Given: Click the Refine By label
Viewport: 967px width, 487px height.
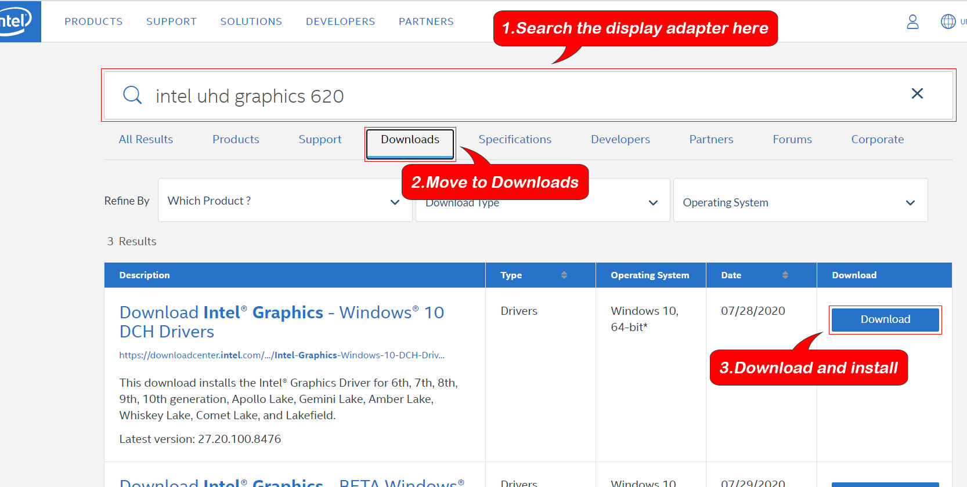Looking at the screenshot, I should coord(127,201).
